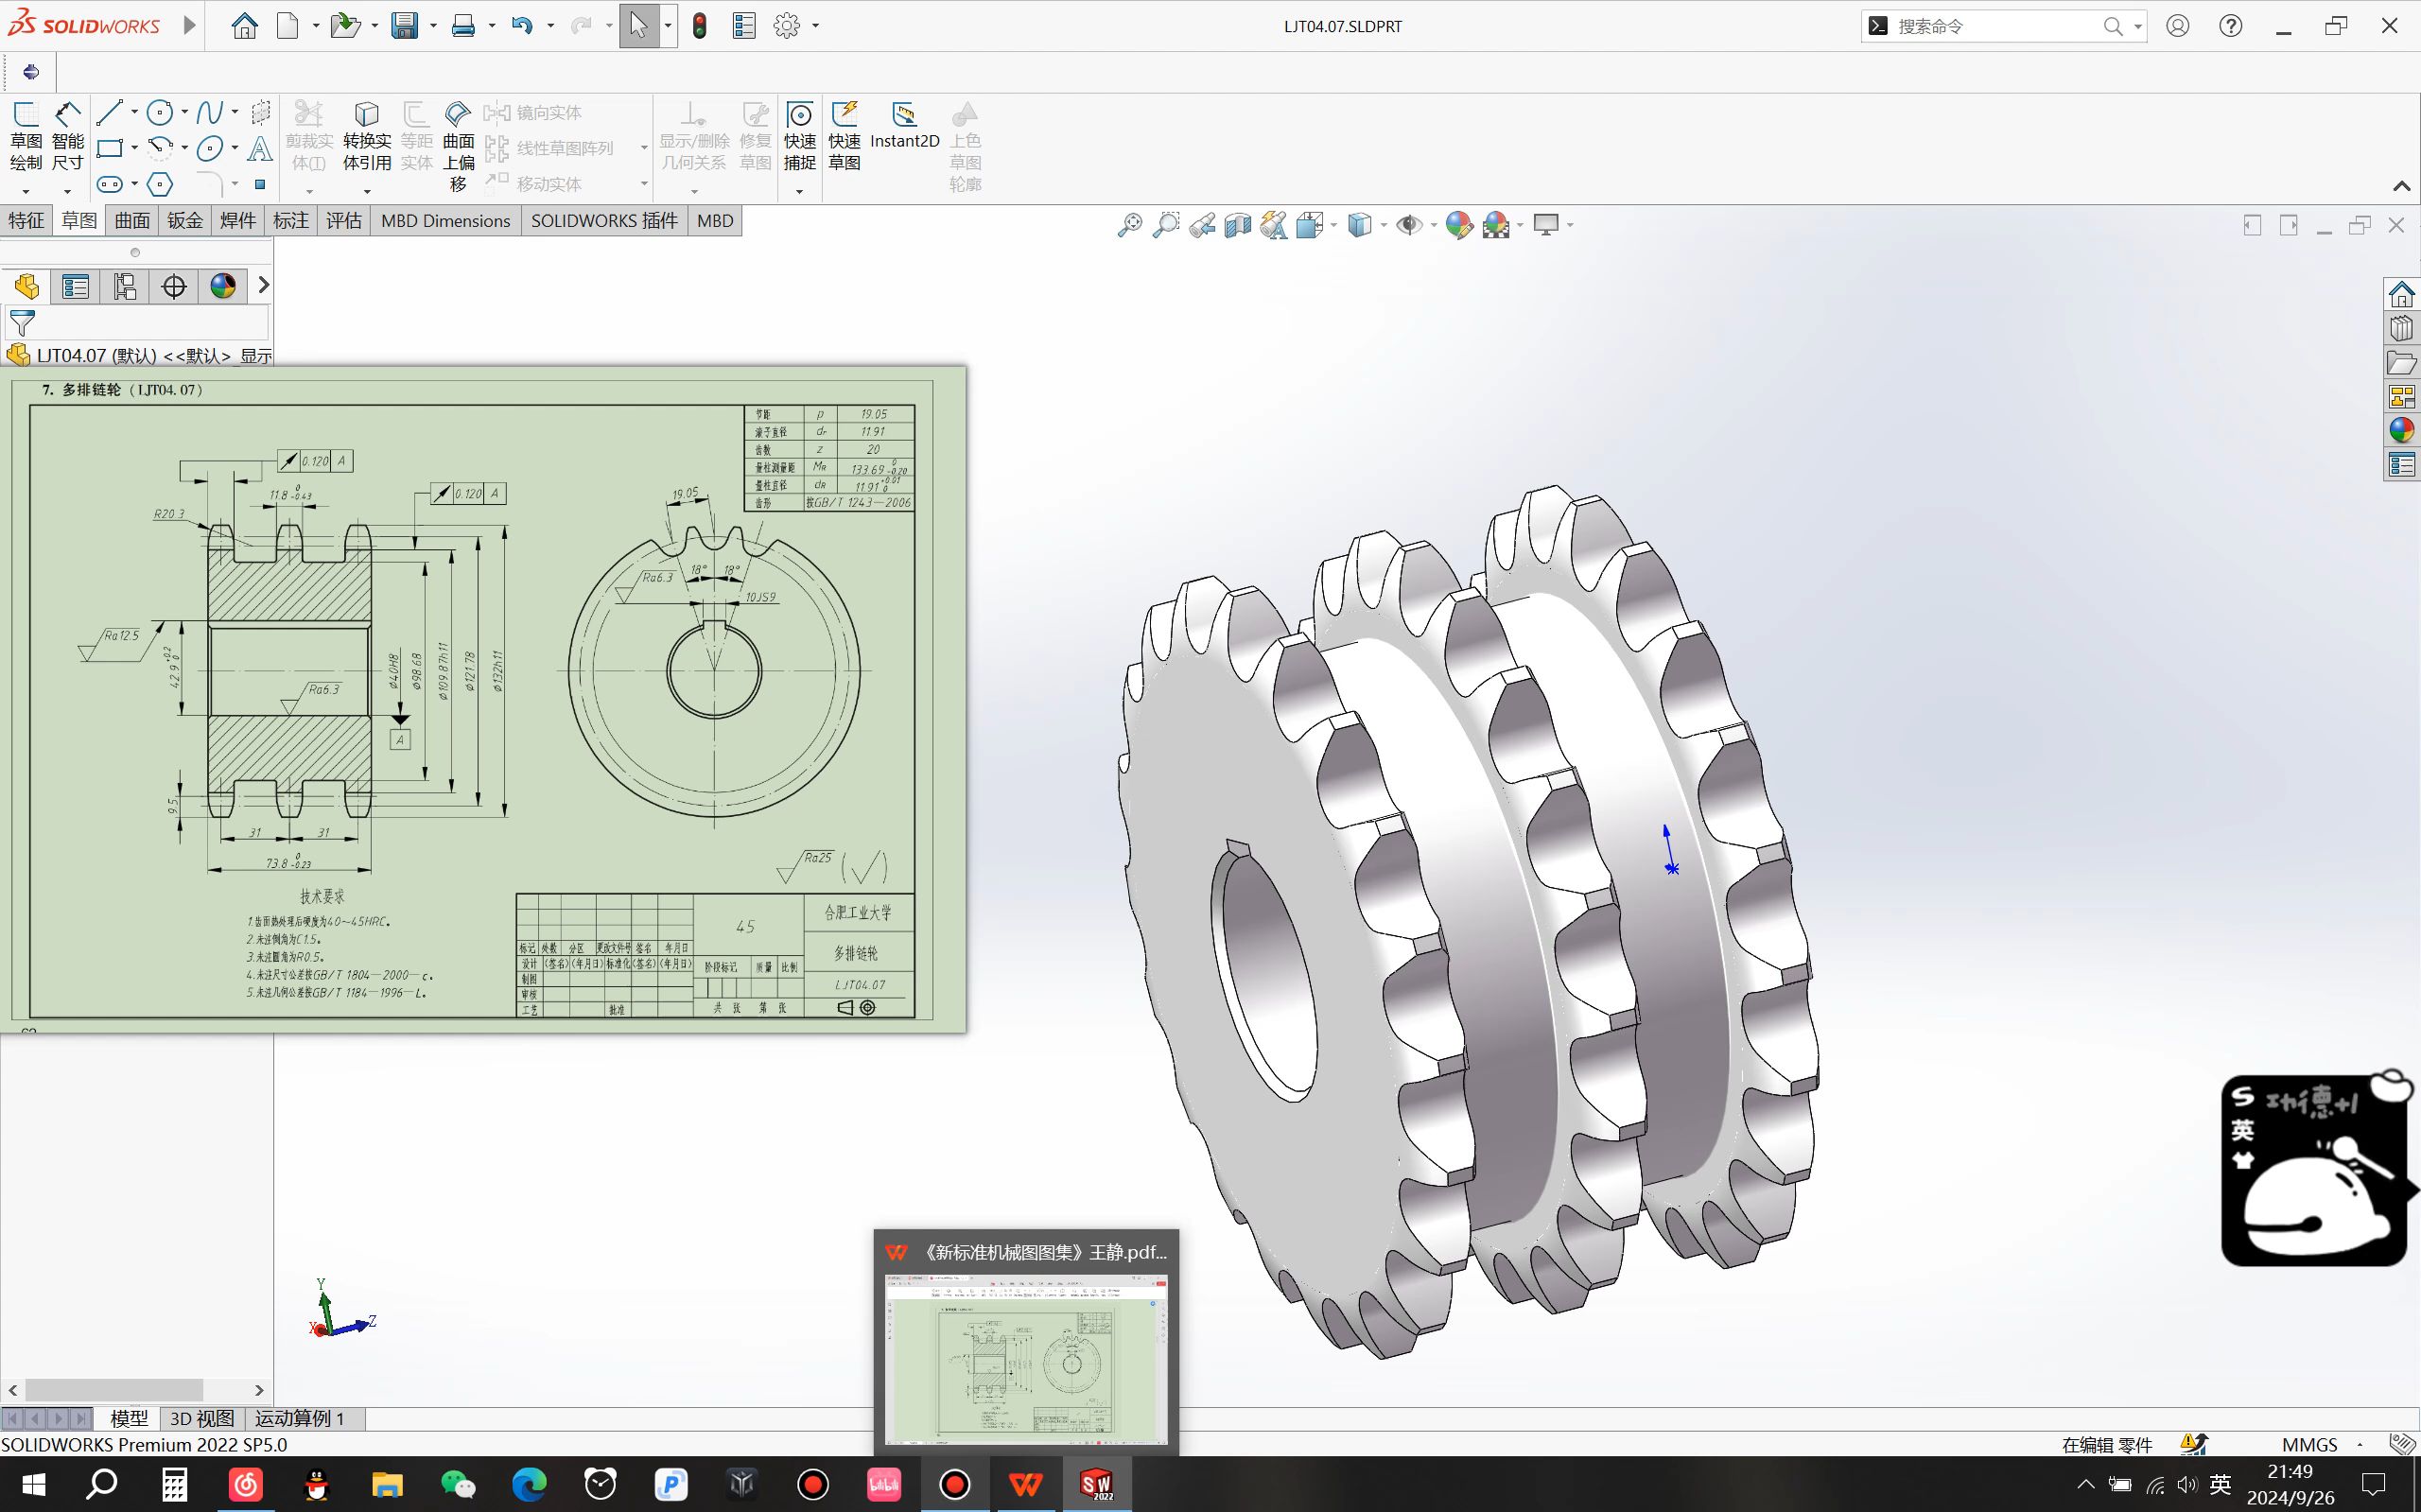Expand Line tool dropdown arrow
Viewport: 2421px width, 1512px height.
(x=134, y=112)
